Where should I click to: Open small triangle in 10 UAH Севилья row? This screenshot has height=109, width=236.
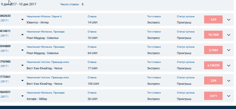click(x=23, y=35)
